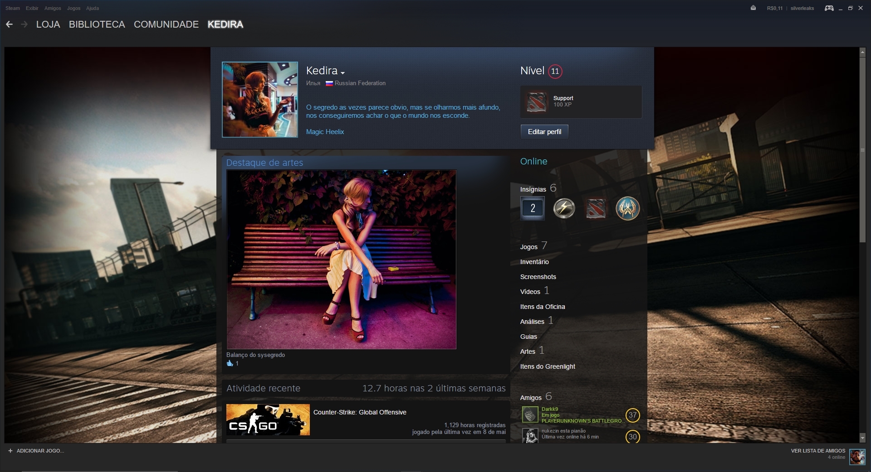
Task: Switch to the LOJA tab
Action: [48, 24]
